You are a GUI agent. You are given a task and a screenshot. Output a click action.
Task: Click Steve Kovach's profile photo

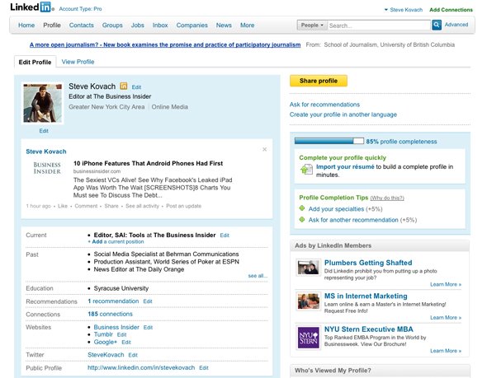pyautogui.click(x=43, y=103)
